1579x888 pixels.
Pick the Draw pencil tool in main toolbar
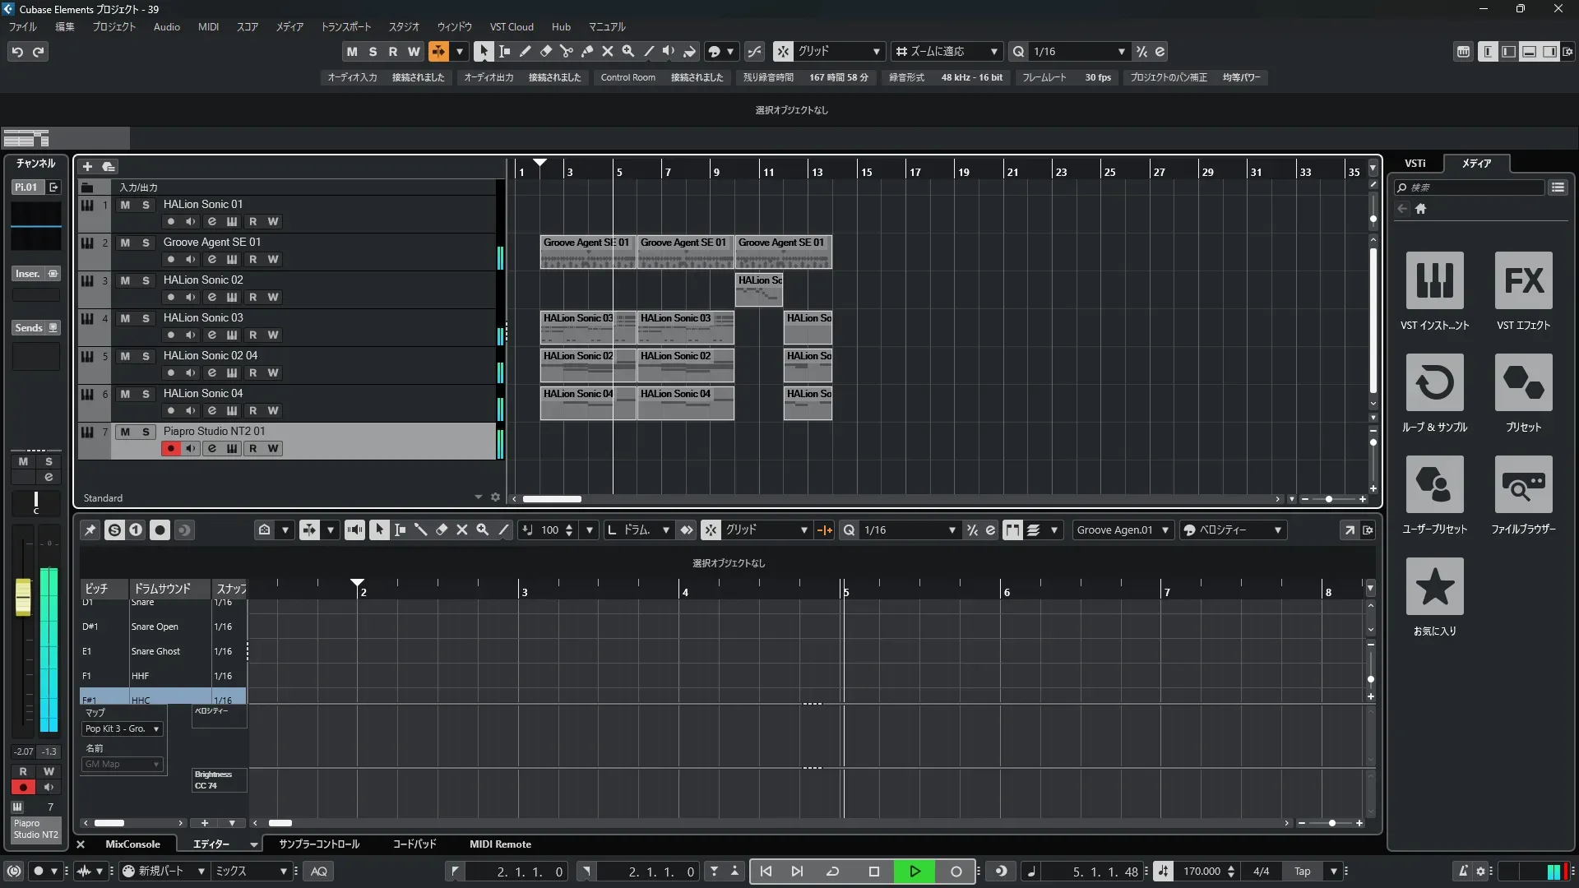pyautogui.click(x=525, y=51)
